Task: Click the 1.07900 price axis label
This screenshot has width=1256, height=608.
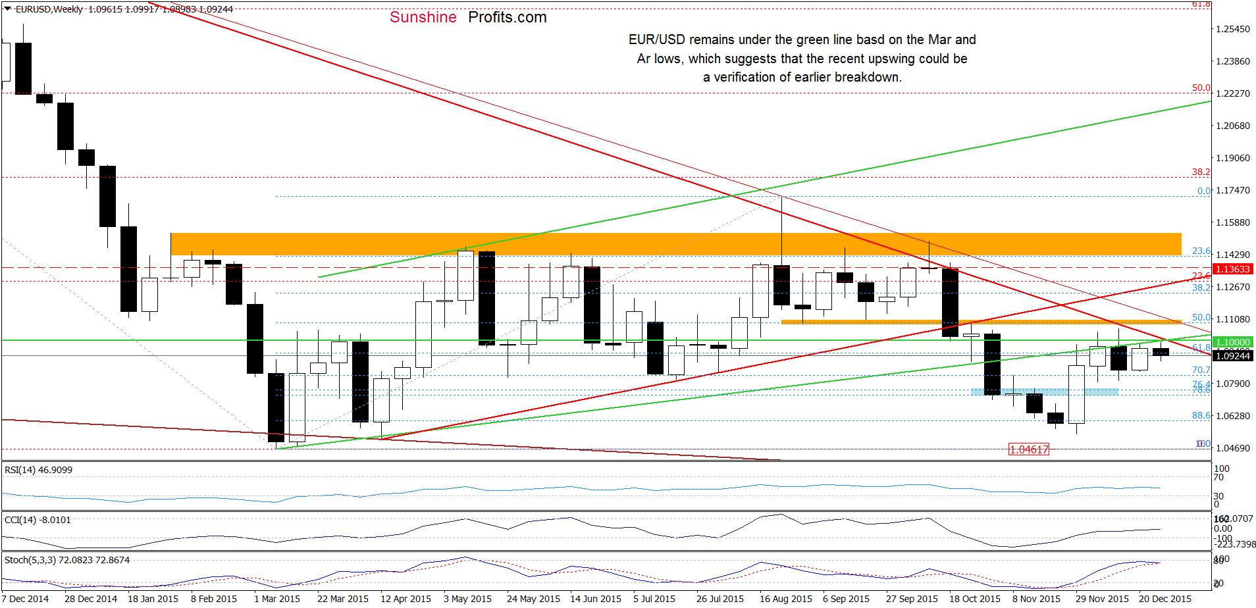Action: pos(1233,384)
